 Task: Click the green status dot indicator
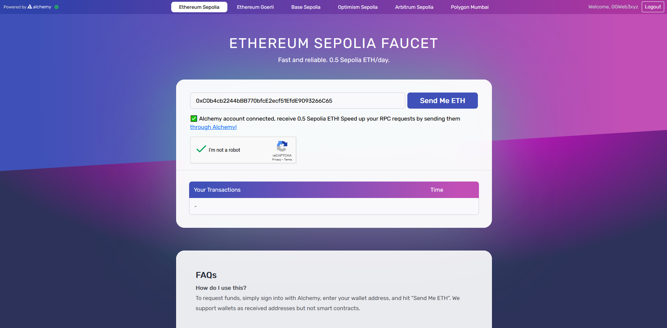(x=56, y=7)
